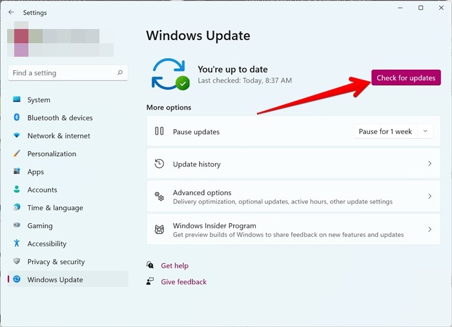The height and width of the screenshot is (327, 452).
Task: Click the Find a setting search box
Action: coord(68,72)
